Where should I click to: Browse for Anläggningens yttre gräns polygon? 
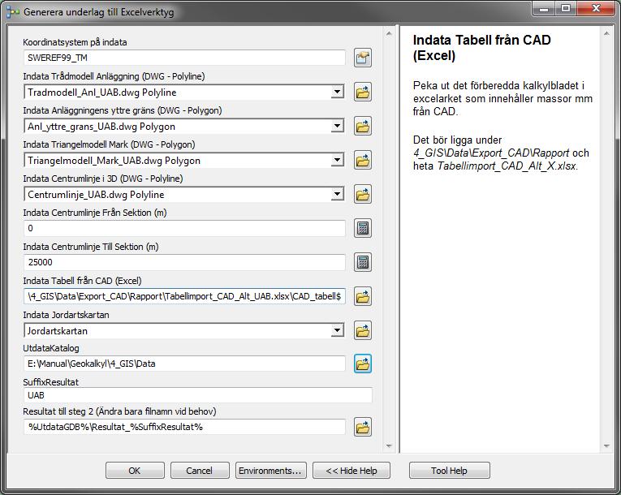click(362, 127)
